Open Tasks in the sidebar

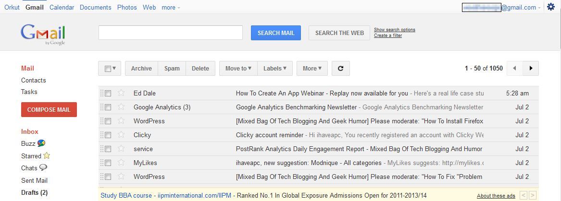click(29, 92)
